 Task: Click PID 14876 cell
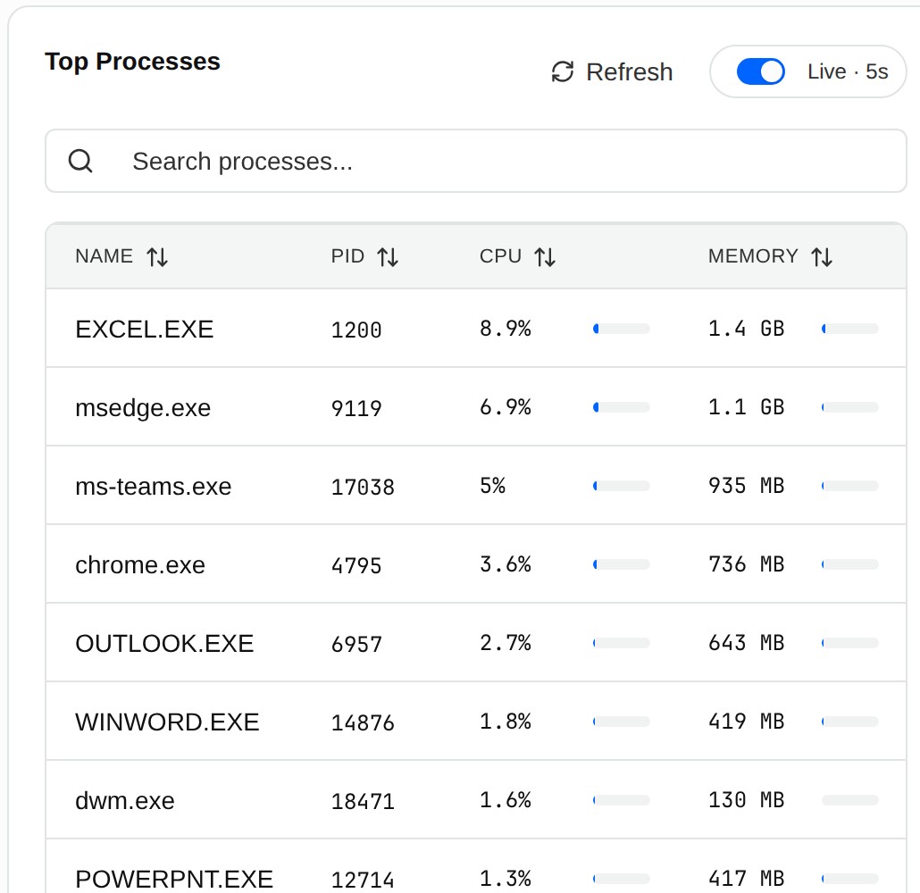363,722
